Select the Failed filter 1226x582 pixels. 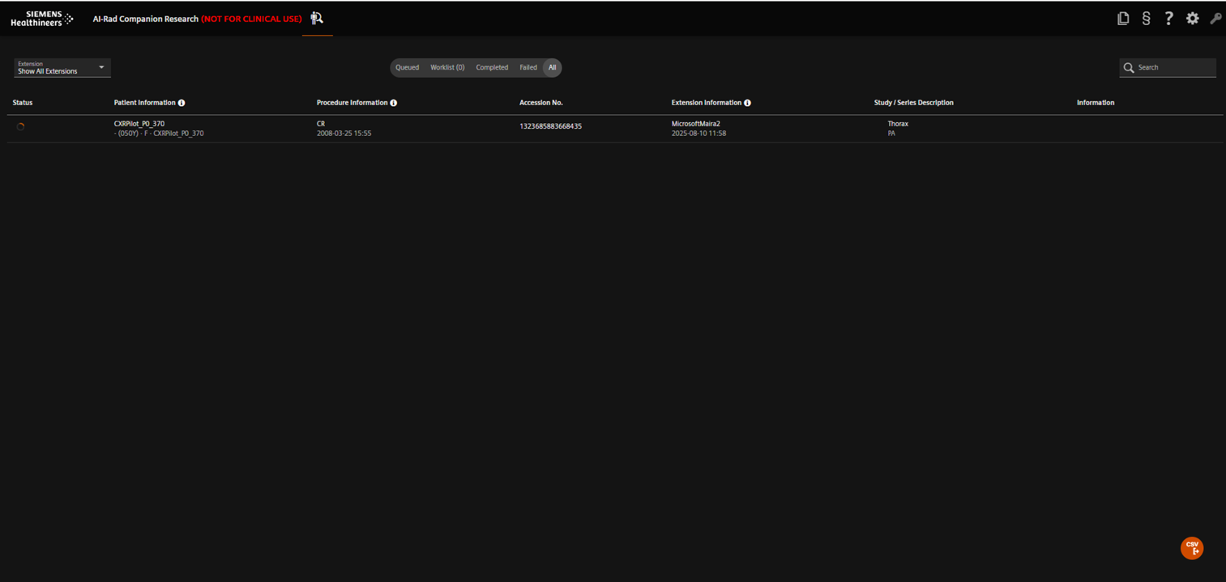point(528,67)
